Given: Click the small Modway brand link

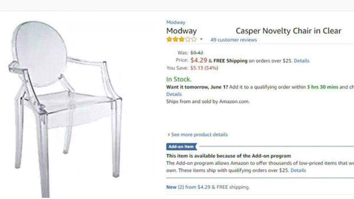Looking at the screenshot, I should point(176,22).
